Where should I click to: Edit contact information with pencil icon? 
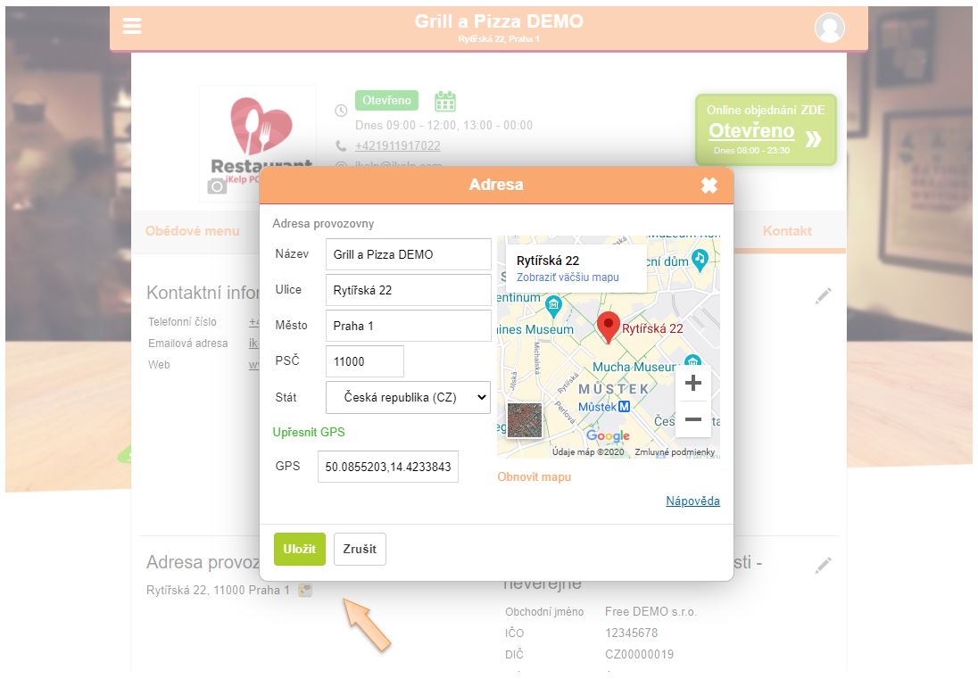pyautogui.click(x=823, y=296)
